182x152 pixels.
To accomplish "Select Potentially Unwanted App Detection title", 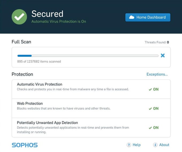I will [47, 123].
